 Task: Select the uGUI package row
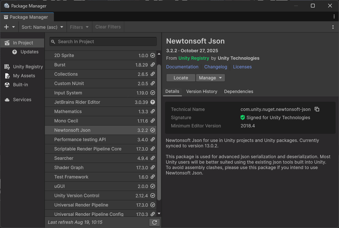(101, 187)
